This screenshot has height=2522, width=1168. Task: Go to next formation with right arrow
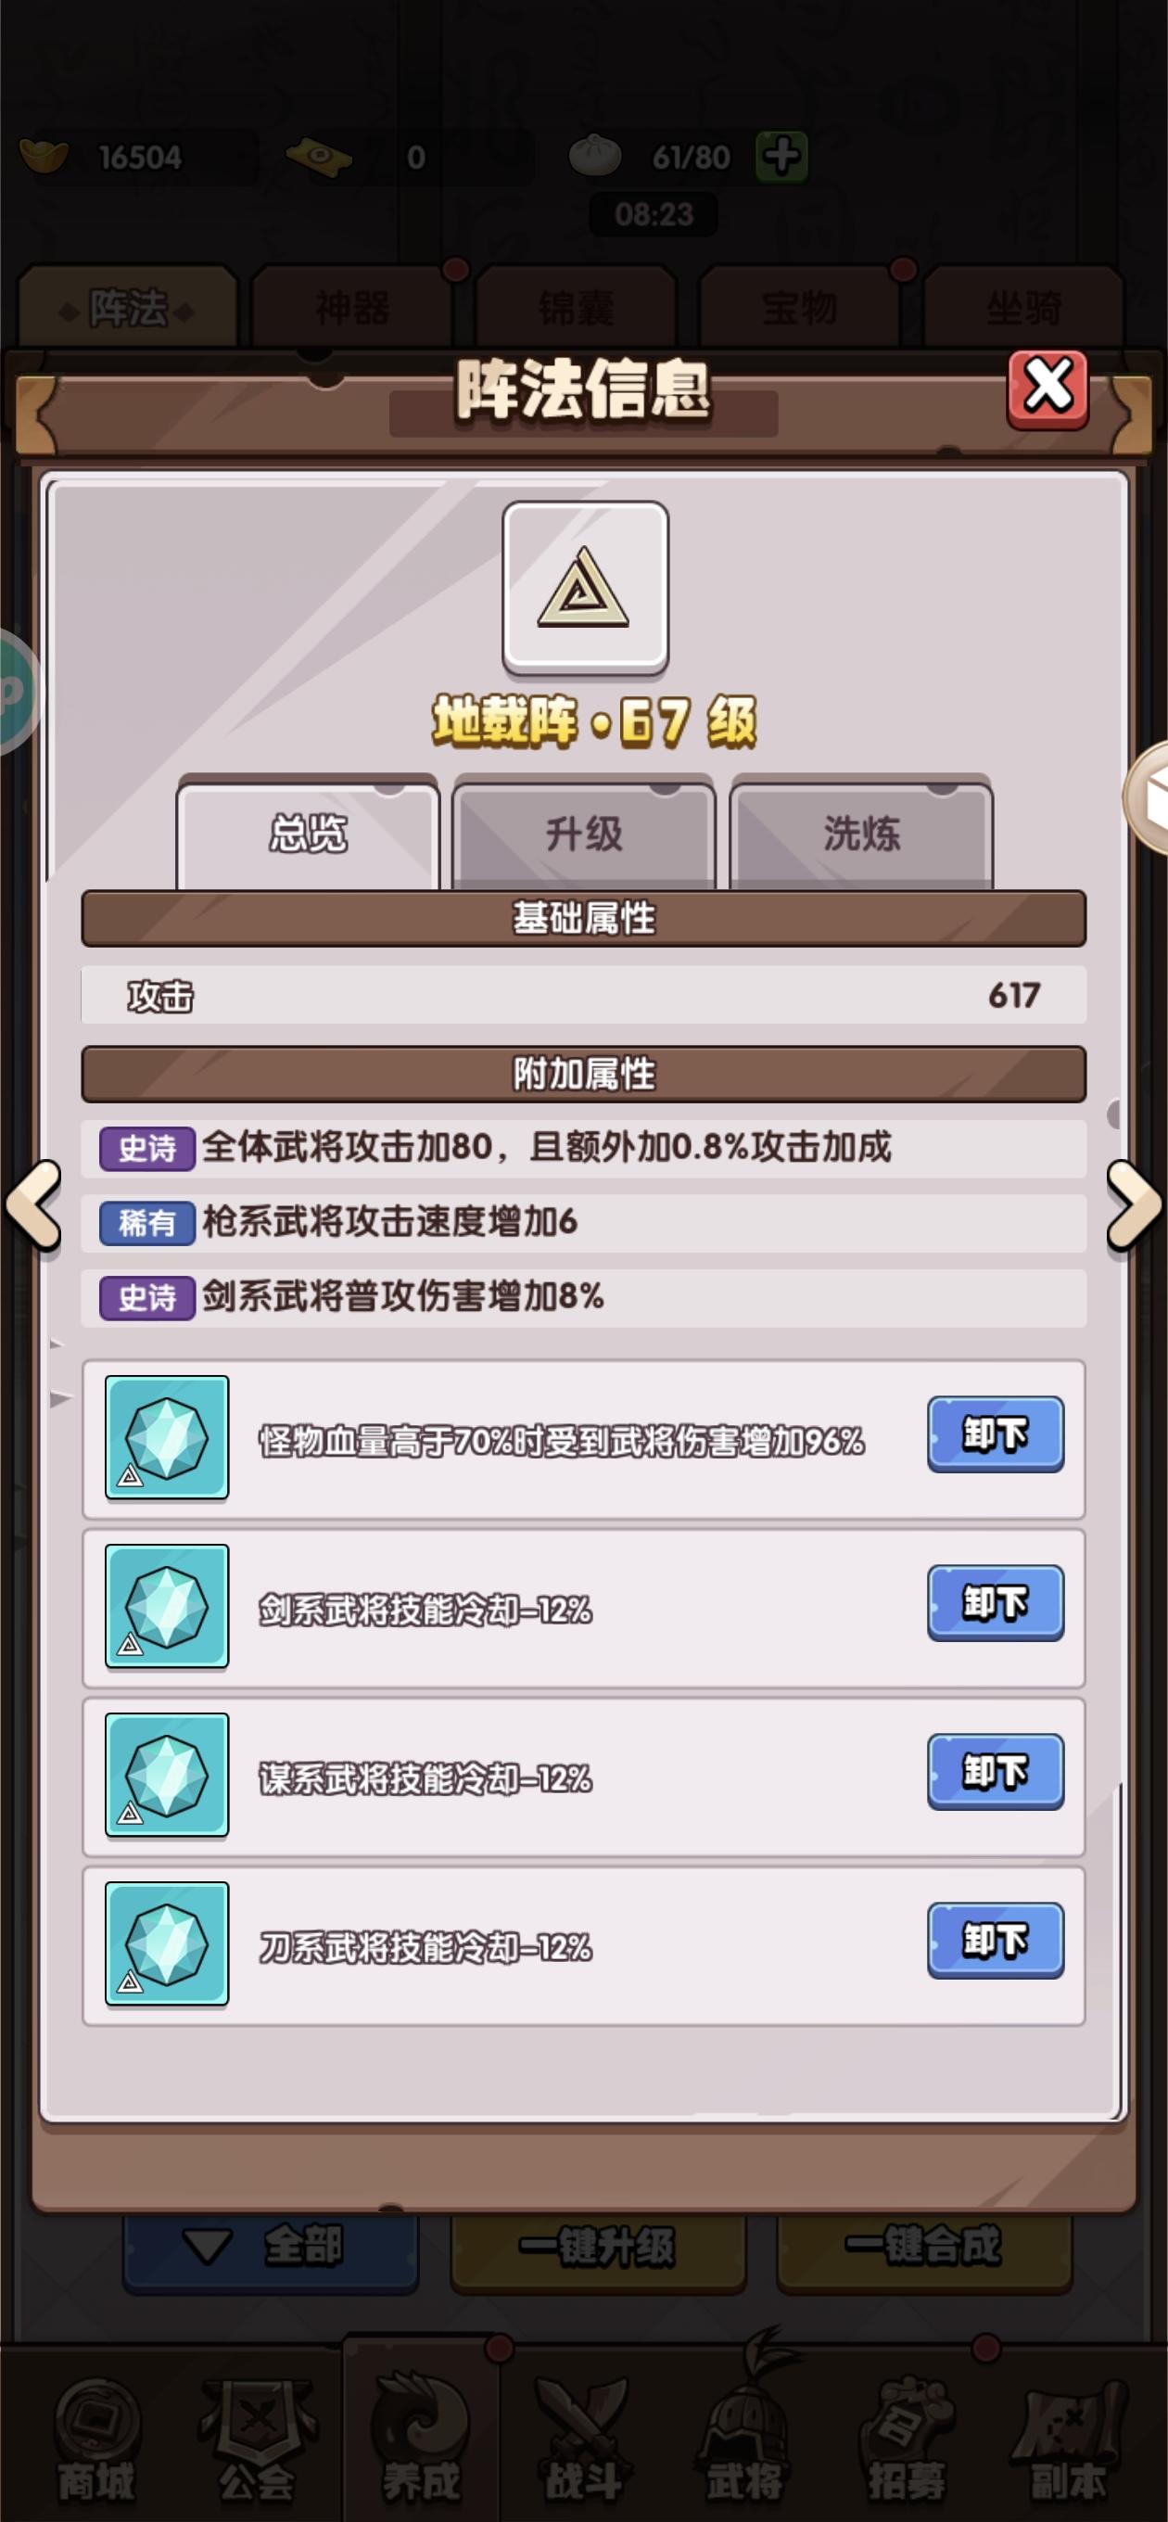[x=1135, y=1205]
